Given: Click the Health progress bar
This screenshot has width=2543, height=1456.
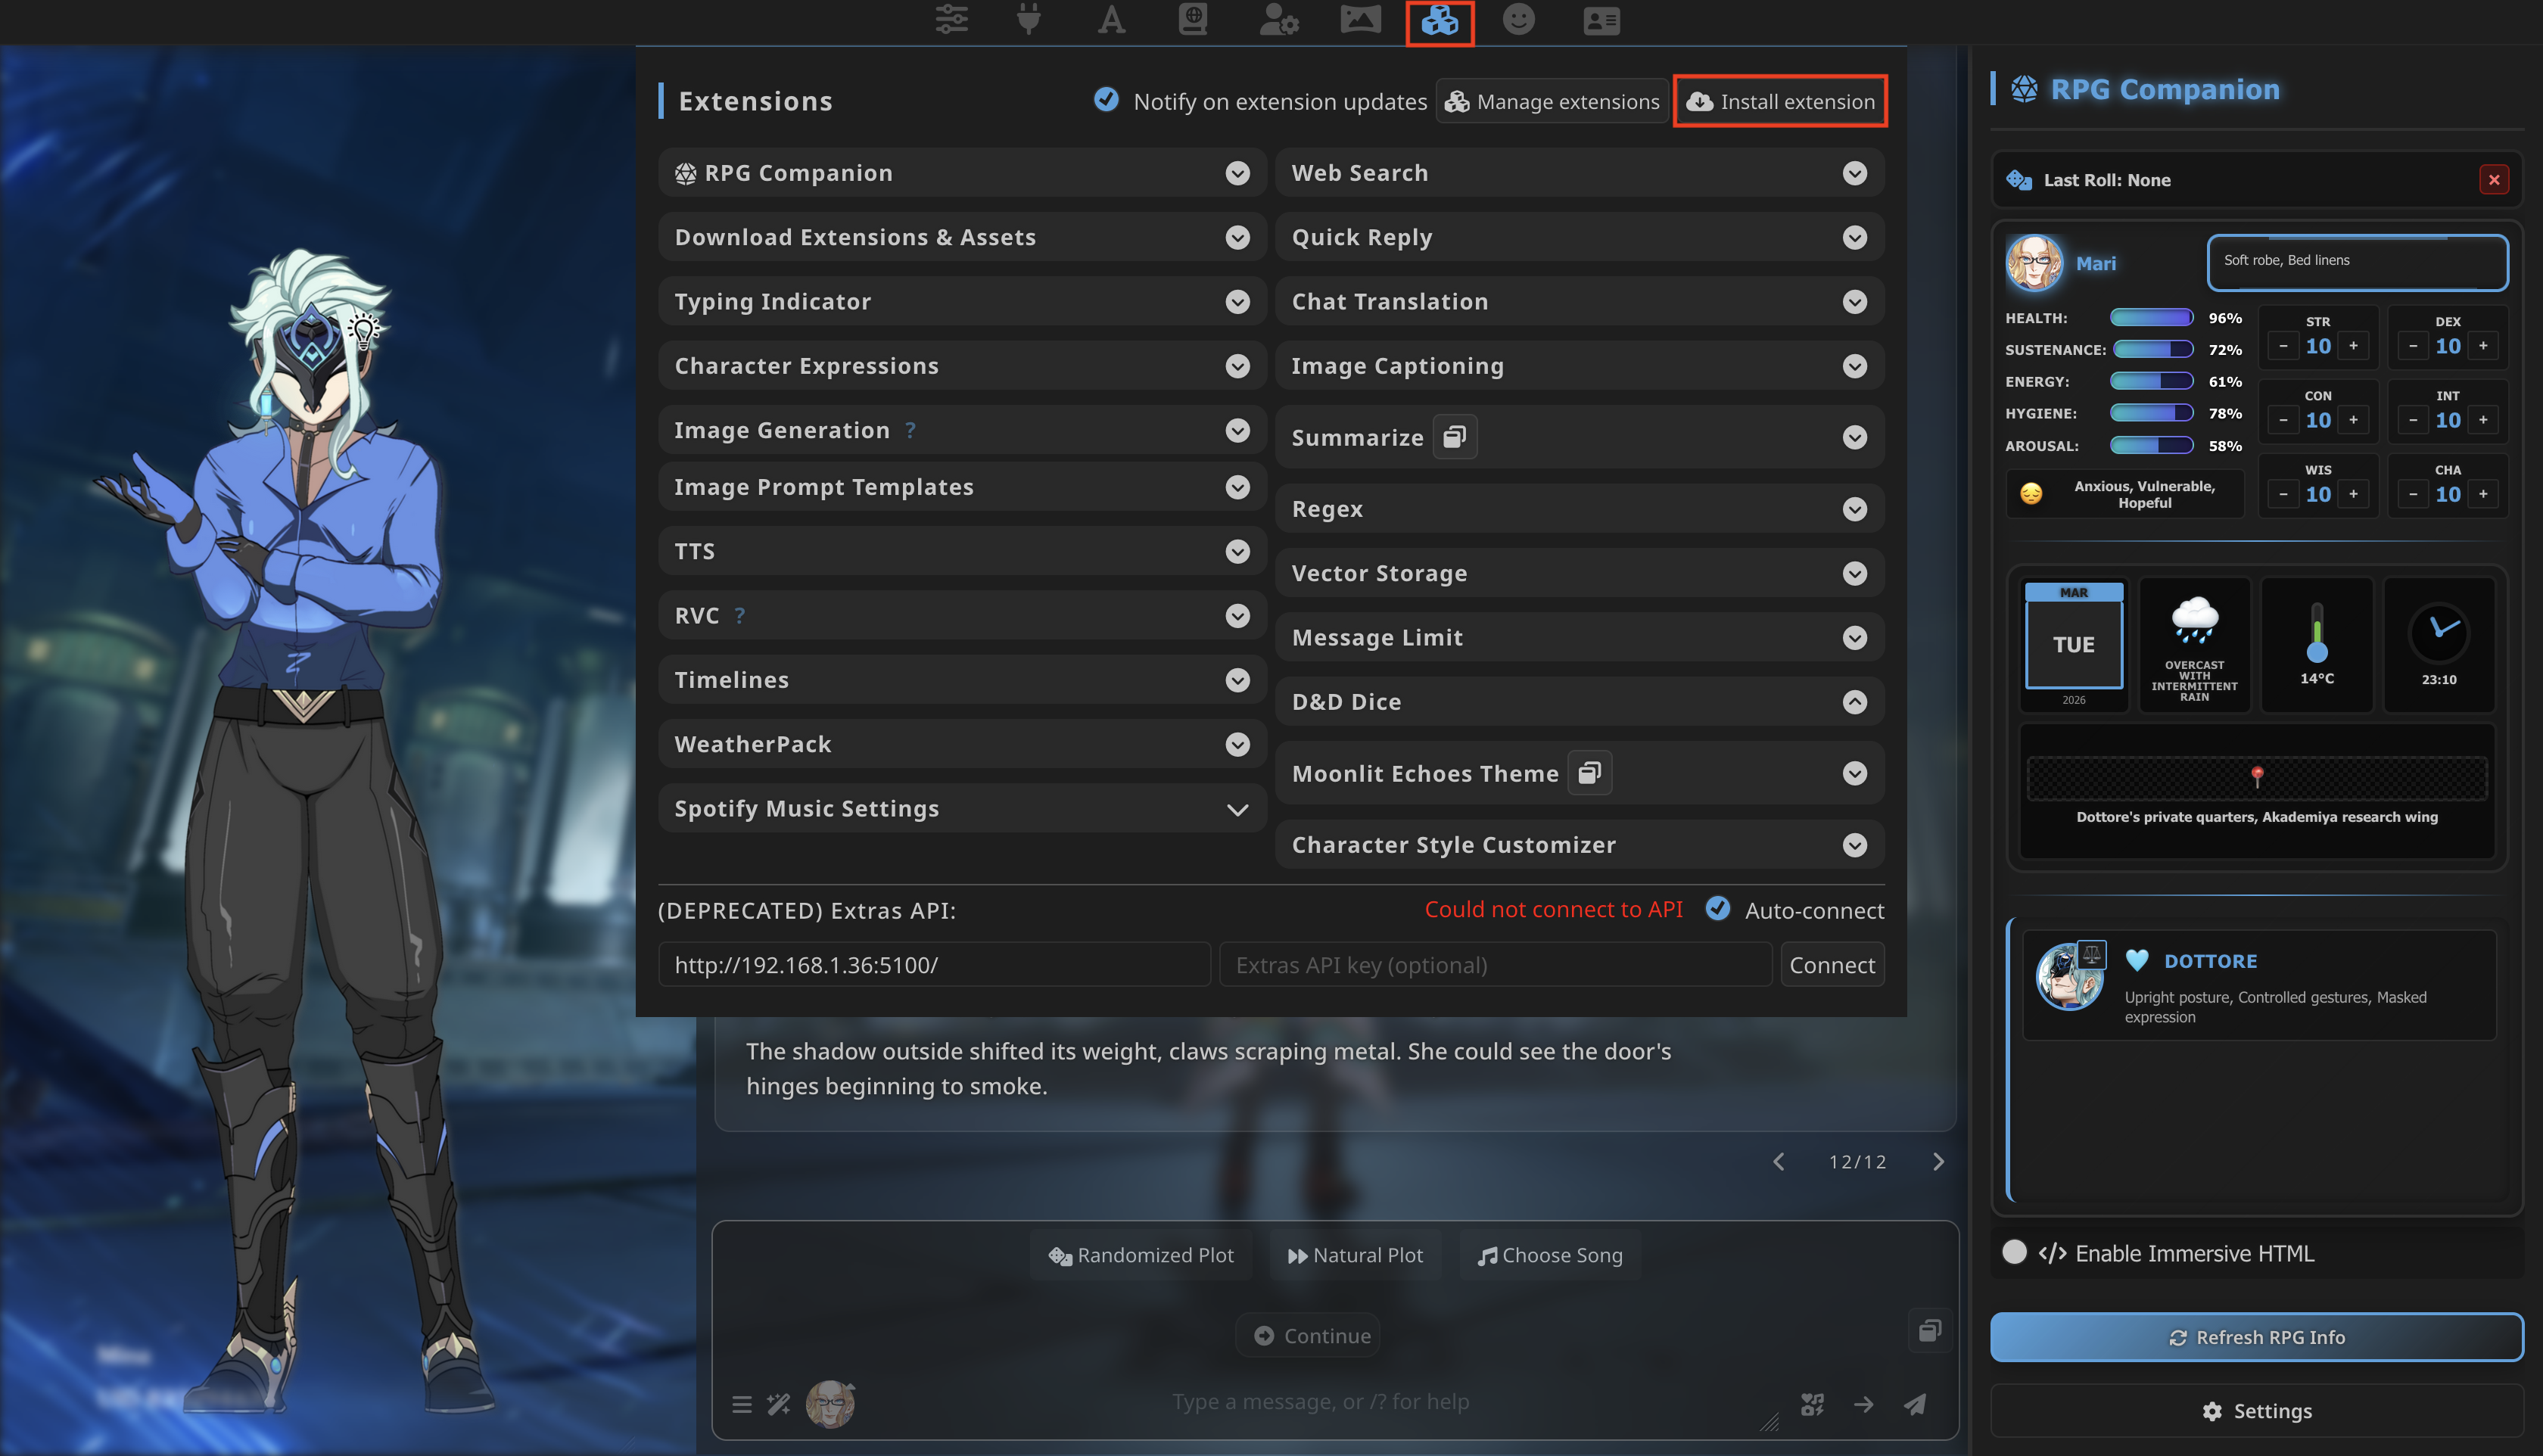Looking at the screenshot, I should pyautogui.click(x=2151, y=318).
